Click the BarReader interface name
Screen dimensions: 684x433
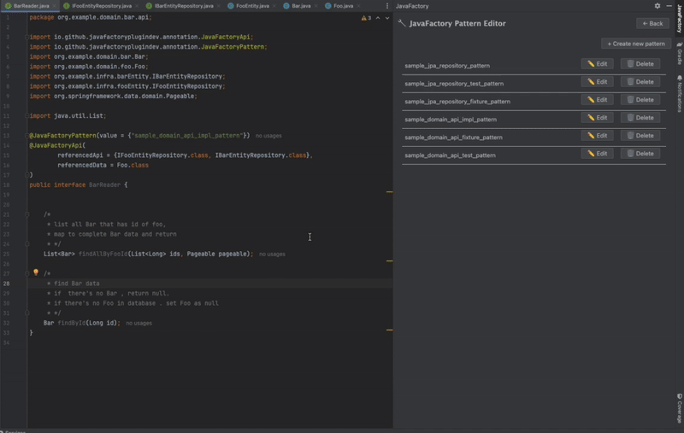point(104,184)
